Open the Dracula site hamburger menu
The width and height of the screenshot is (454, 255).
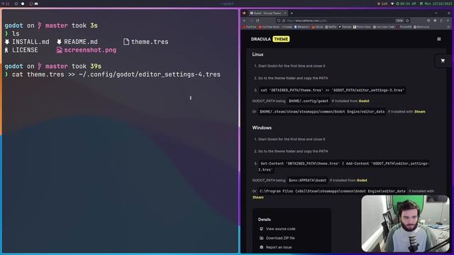(x=439, y=39)
